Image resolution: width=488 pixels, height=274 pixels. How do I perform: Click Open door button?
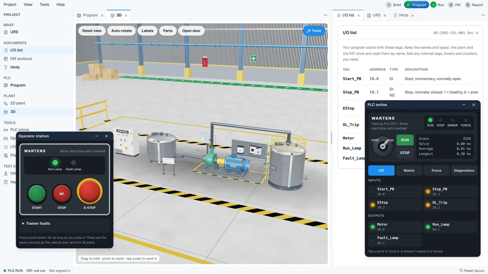tap(191, 31)
